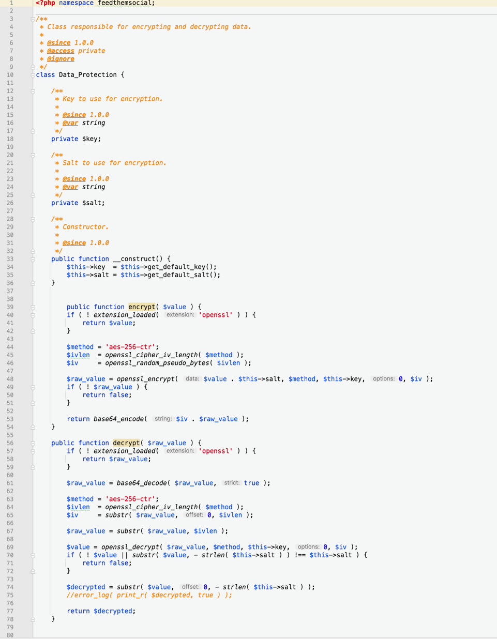Image resolution: width=497 pixels, height=639 pixels.
Task: Click line number 44 in the gutter
Action: pos(10,347)
